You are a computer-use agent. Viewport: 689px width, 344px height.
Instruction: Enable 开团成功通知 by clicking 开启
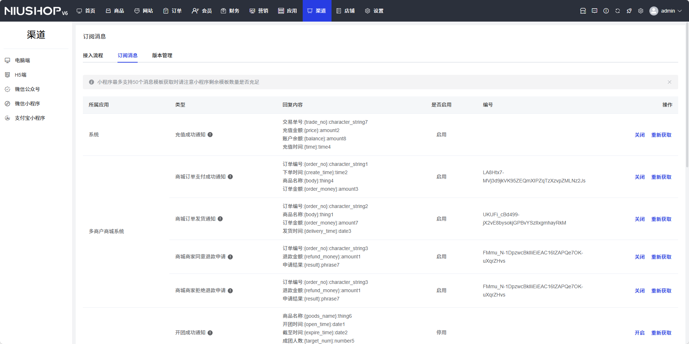639,333
